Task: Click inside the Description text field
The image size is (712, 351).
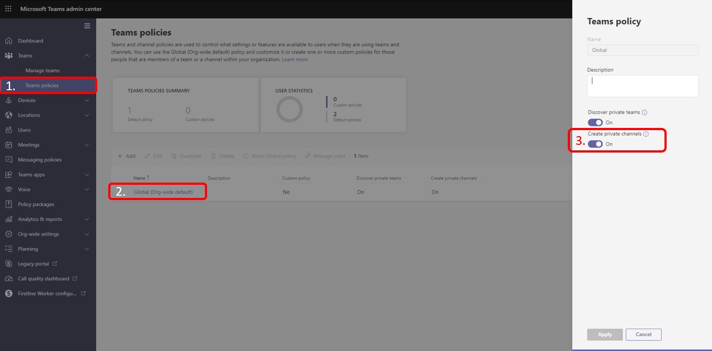Action: (x=643, y=85)
